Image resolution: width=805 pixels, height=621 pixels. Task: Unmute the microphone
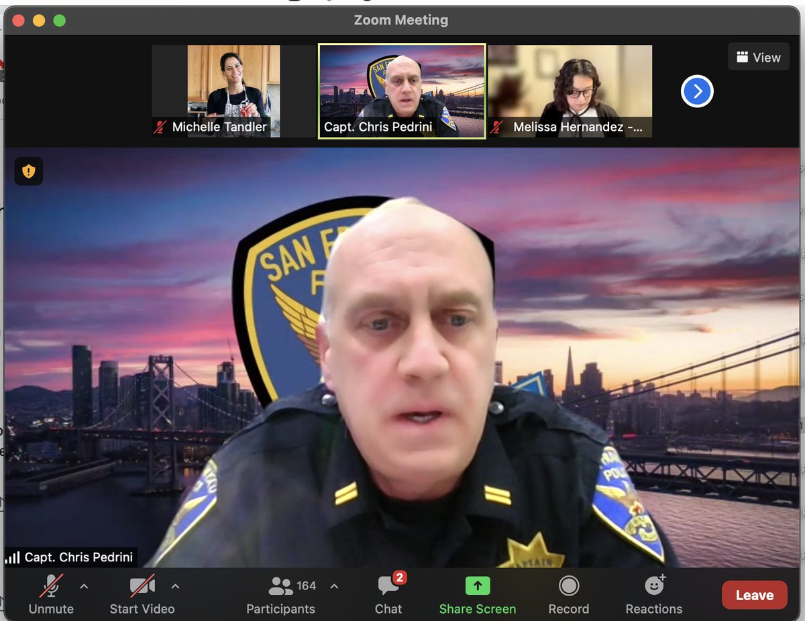click(x=51, y=595)
